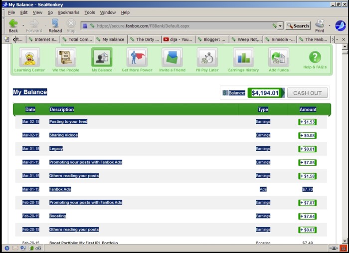Stop loading the page
Viewport: 349px width, 253px height.
coord(71,26)
